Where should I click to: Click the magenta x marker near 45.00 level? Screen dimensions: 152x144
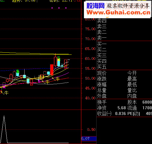click(4, 87)
